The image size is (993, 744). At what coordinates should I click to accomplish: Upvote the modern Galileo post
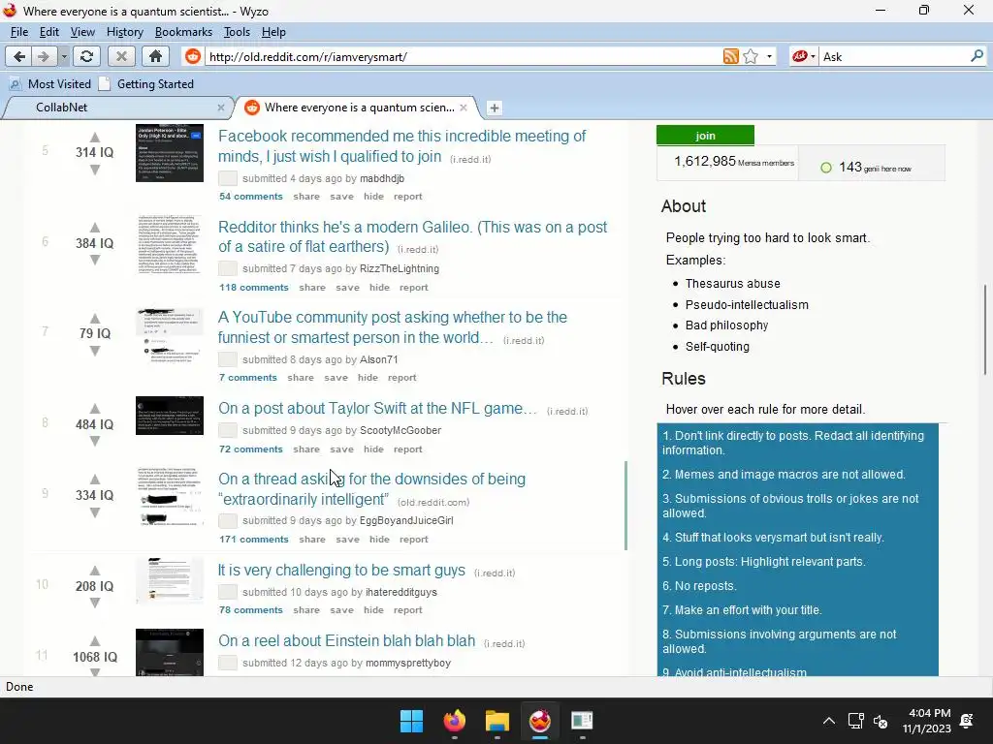(x=94, y=227)
